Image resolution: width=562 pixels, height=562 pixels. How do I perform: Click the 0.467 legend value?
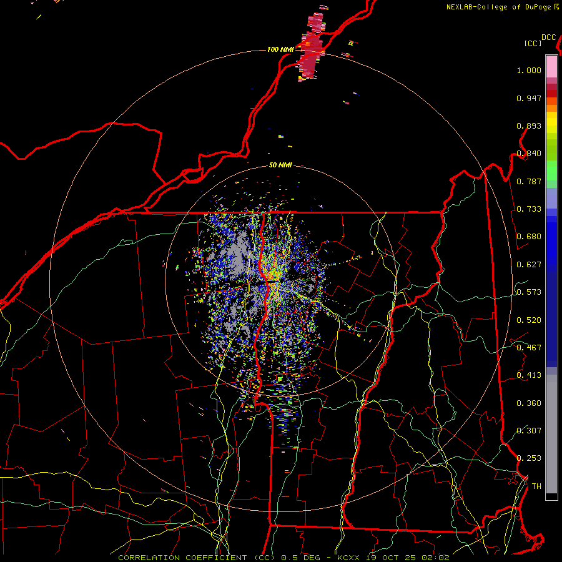click(x=529, y=348)
